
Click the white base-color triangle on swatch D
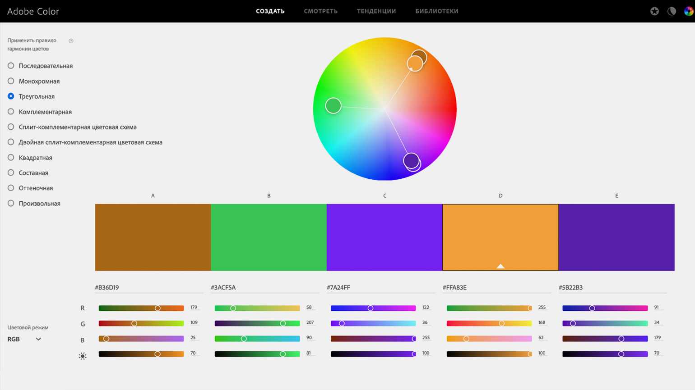coord(500,266)
